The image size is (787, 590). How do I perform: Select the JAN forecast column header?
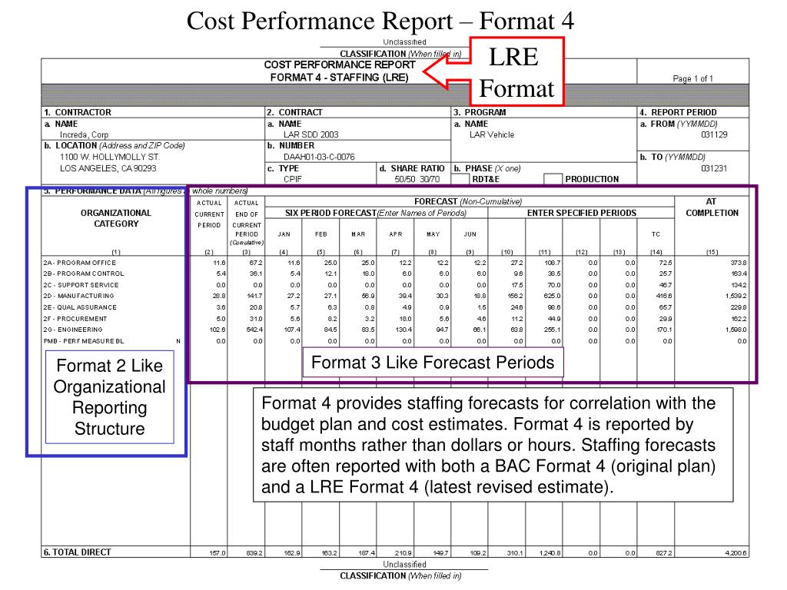[x=284, y=234]
